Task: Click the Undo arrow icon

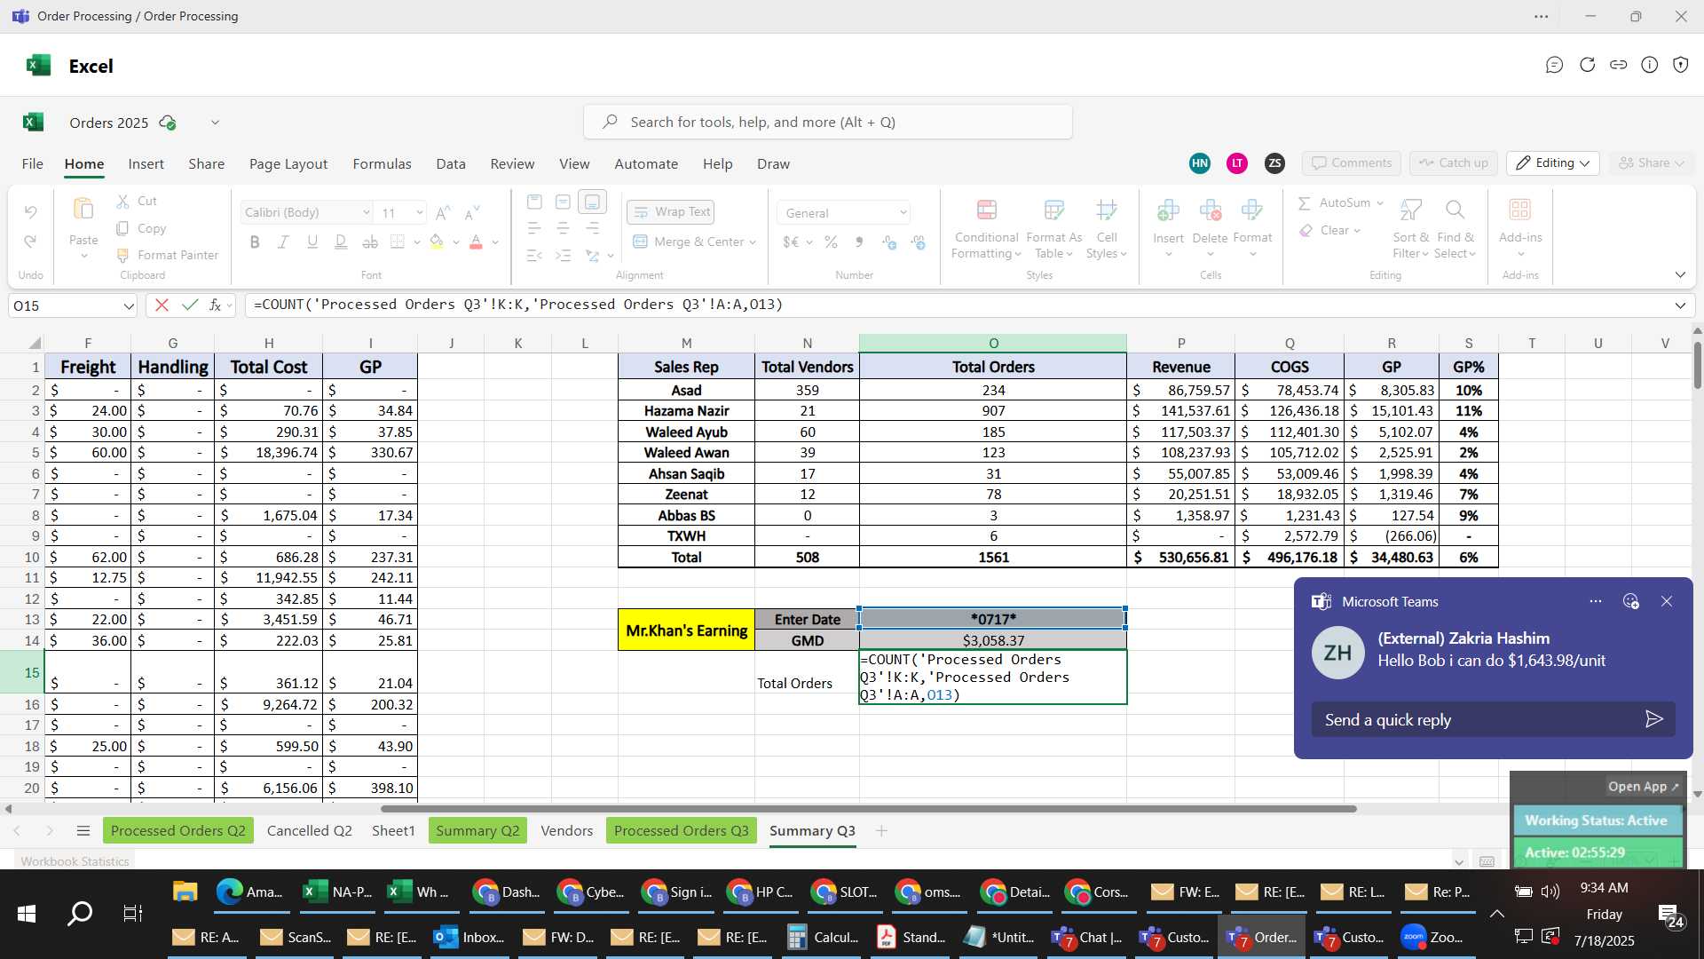Action: (30, 212)
